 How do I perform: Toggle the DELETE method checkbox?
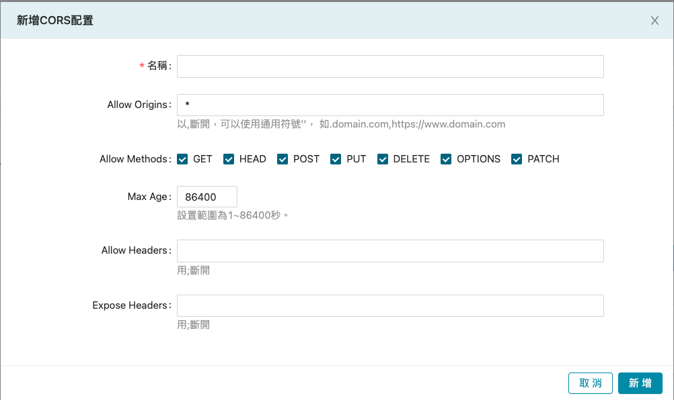coord(383,159)
